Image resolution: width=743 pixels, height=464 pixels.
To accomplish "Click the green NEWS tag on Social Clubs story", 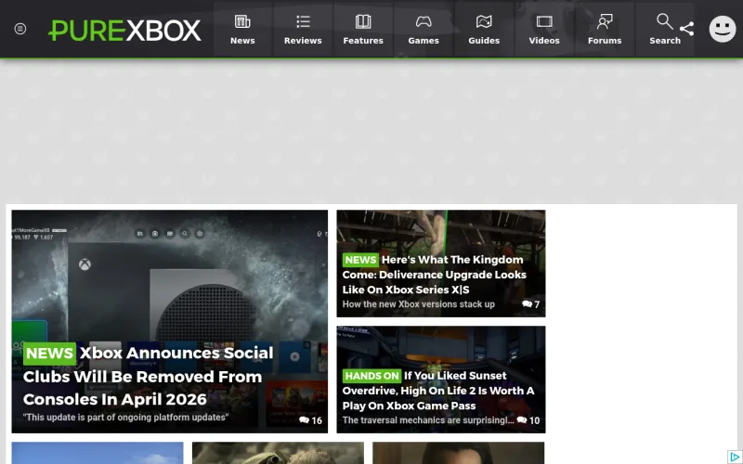I will pyautogui.click(x=49, y=354).
